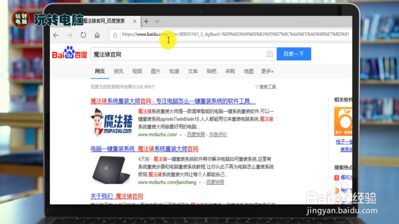Click the 百度一下 search button

click(x=294, y=54)
